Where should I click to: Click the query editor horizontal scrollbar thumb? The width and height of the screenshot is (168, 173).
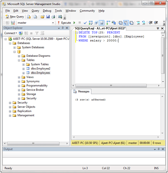(x=111, y=86)
